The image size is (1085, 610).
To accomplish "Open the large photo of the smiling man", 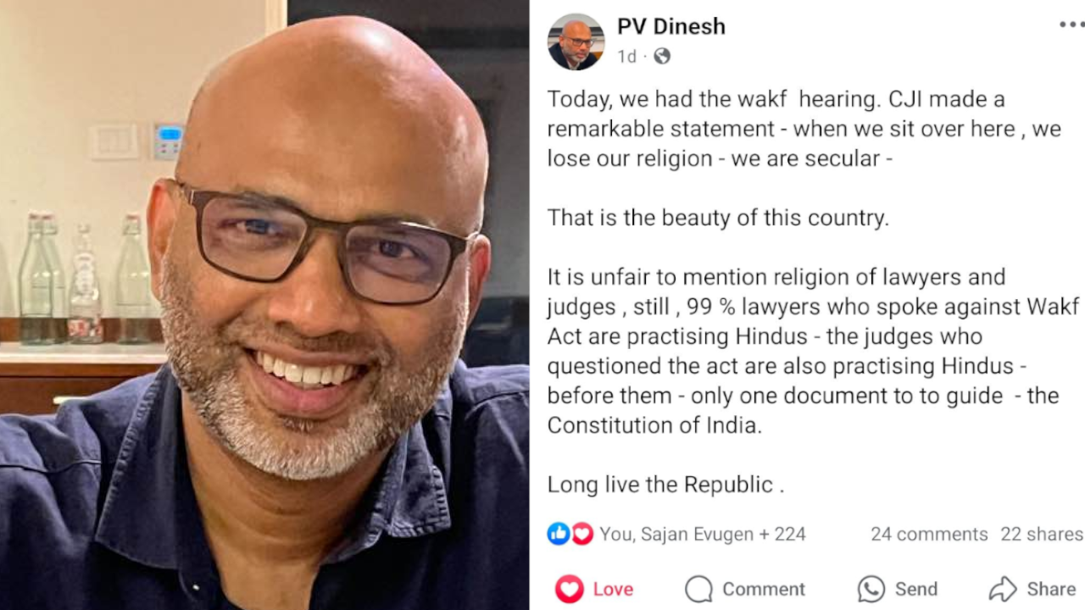I will [x=264, y=305].
